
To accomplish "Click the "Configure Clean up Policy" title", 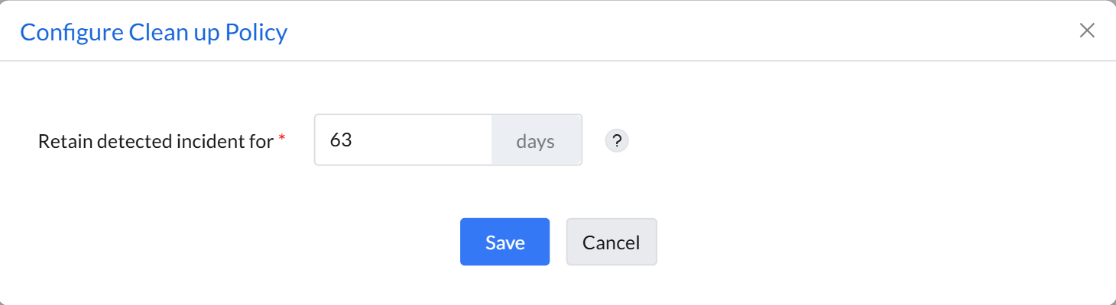I will [x=154, y=33].
